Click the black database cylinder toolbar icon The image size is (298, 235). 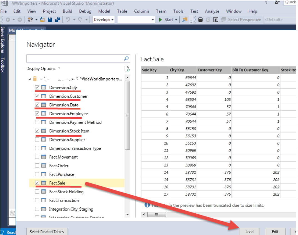point(200,20)
